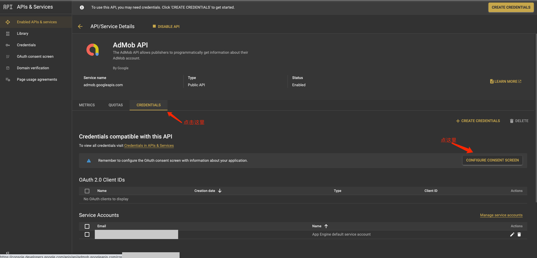Screen dimensions: 537x258
Task: Collapse the sidebar navigation menu
Action: tap(7, 253)
